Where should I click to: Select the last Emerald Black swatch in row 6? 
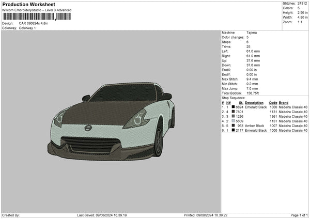tap(233, 130)
